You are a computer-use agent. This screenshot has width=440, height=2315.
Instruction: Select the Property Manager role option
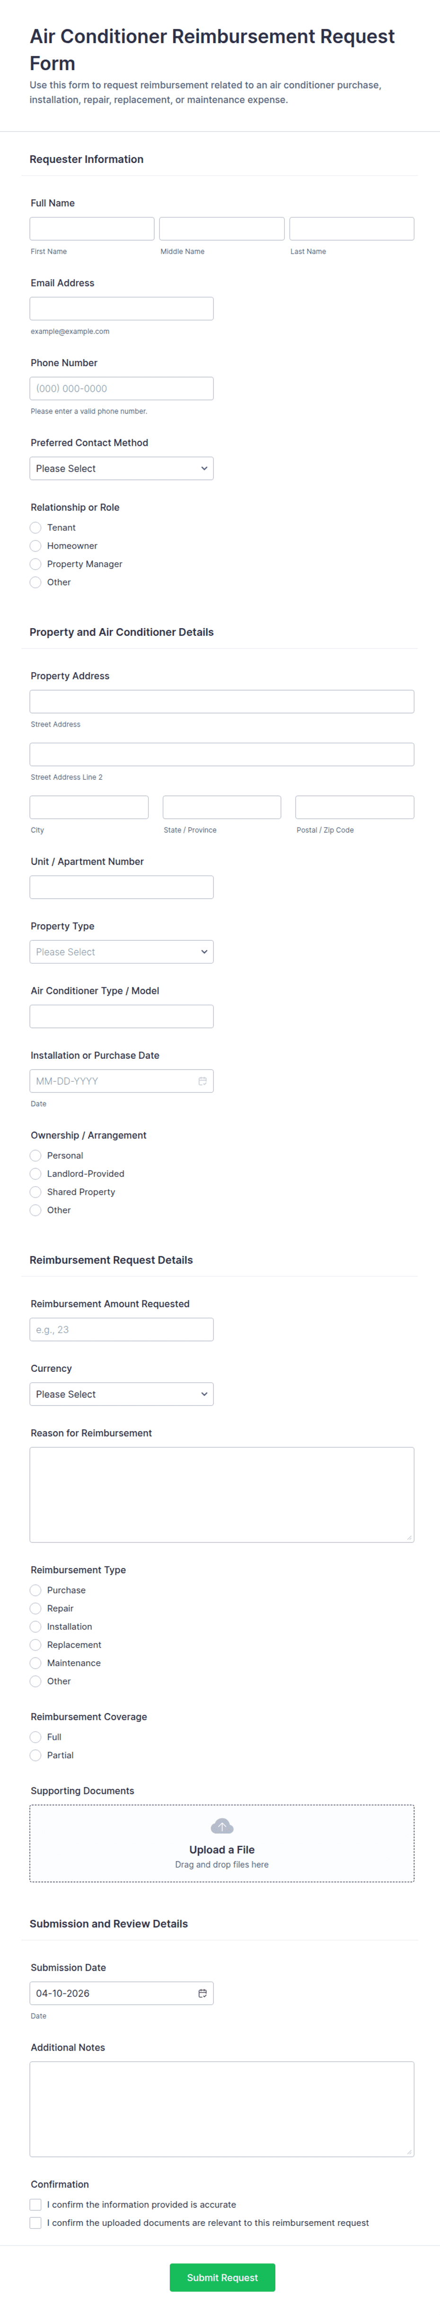tap(36, 564)
